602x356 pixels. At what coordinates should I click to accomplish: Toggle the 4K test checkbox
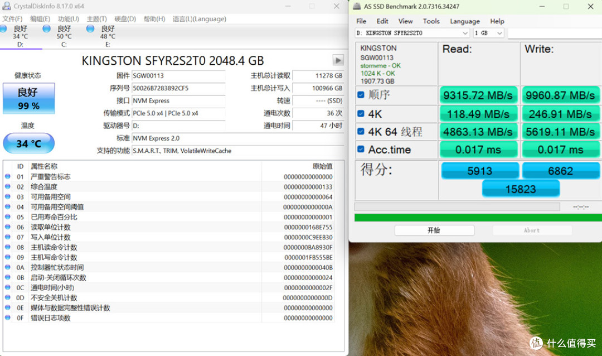pyautogui.click(x=361, y=113)
